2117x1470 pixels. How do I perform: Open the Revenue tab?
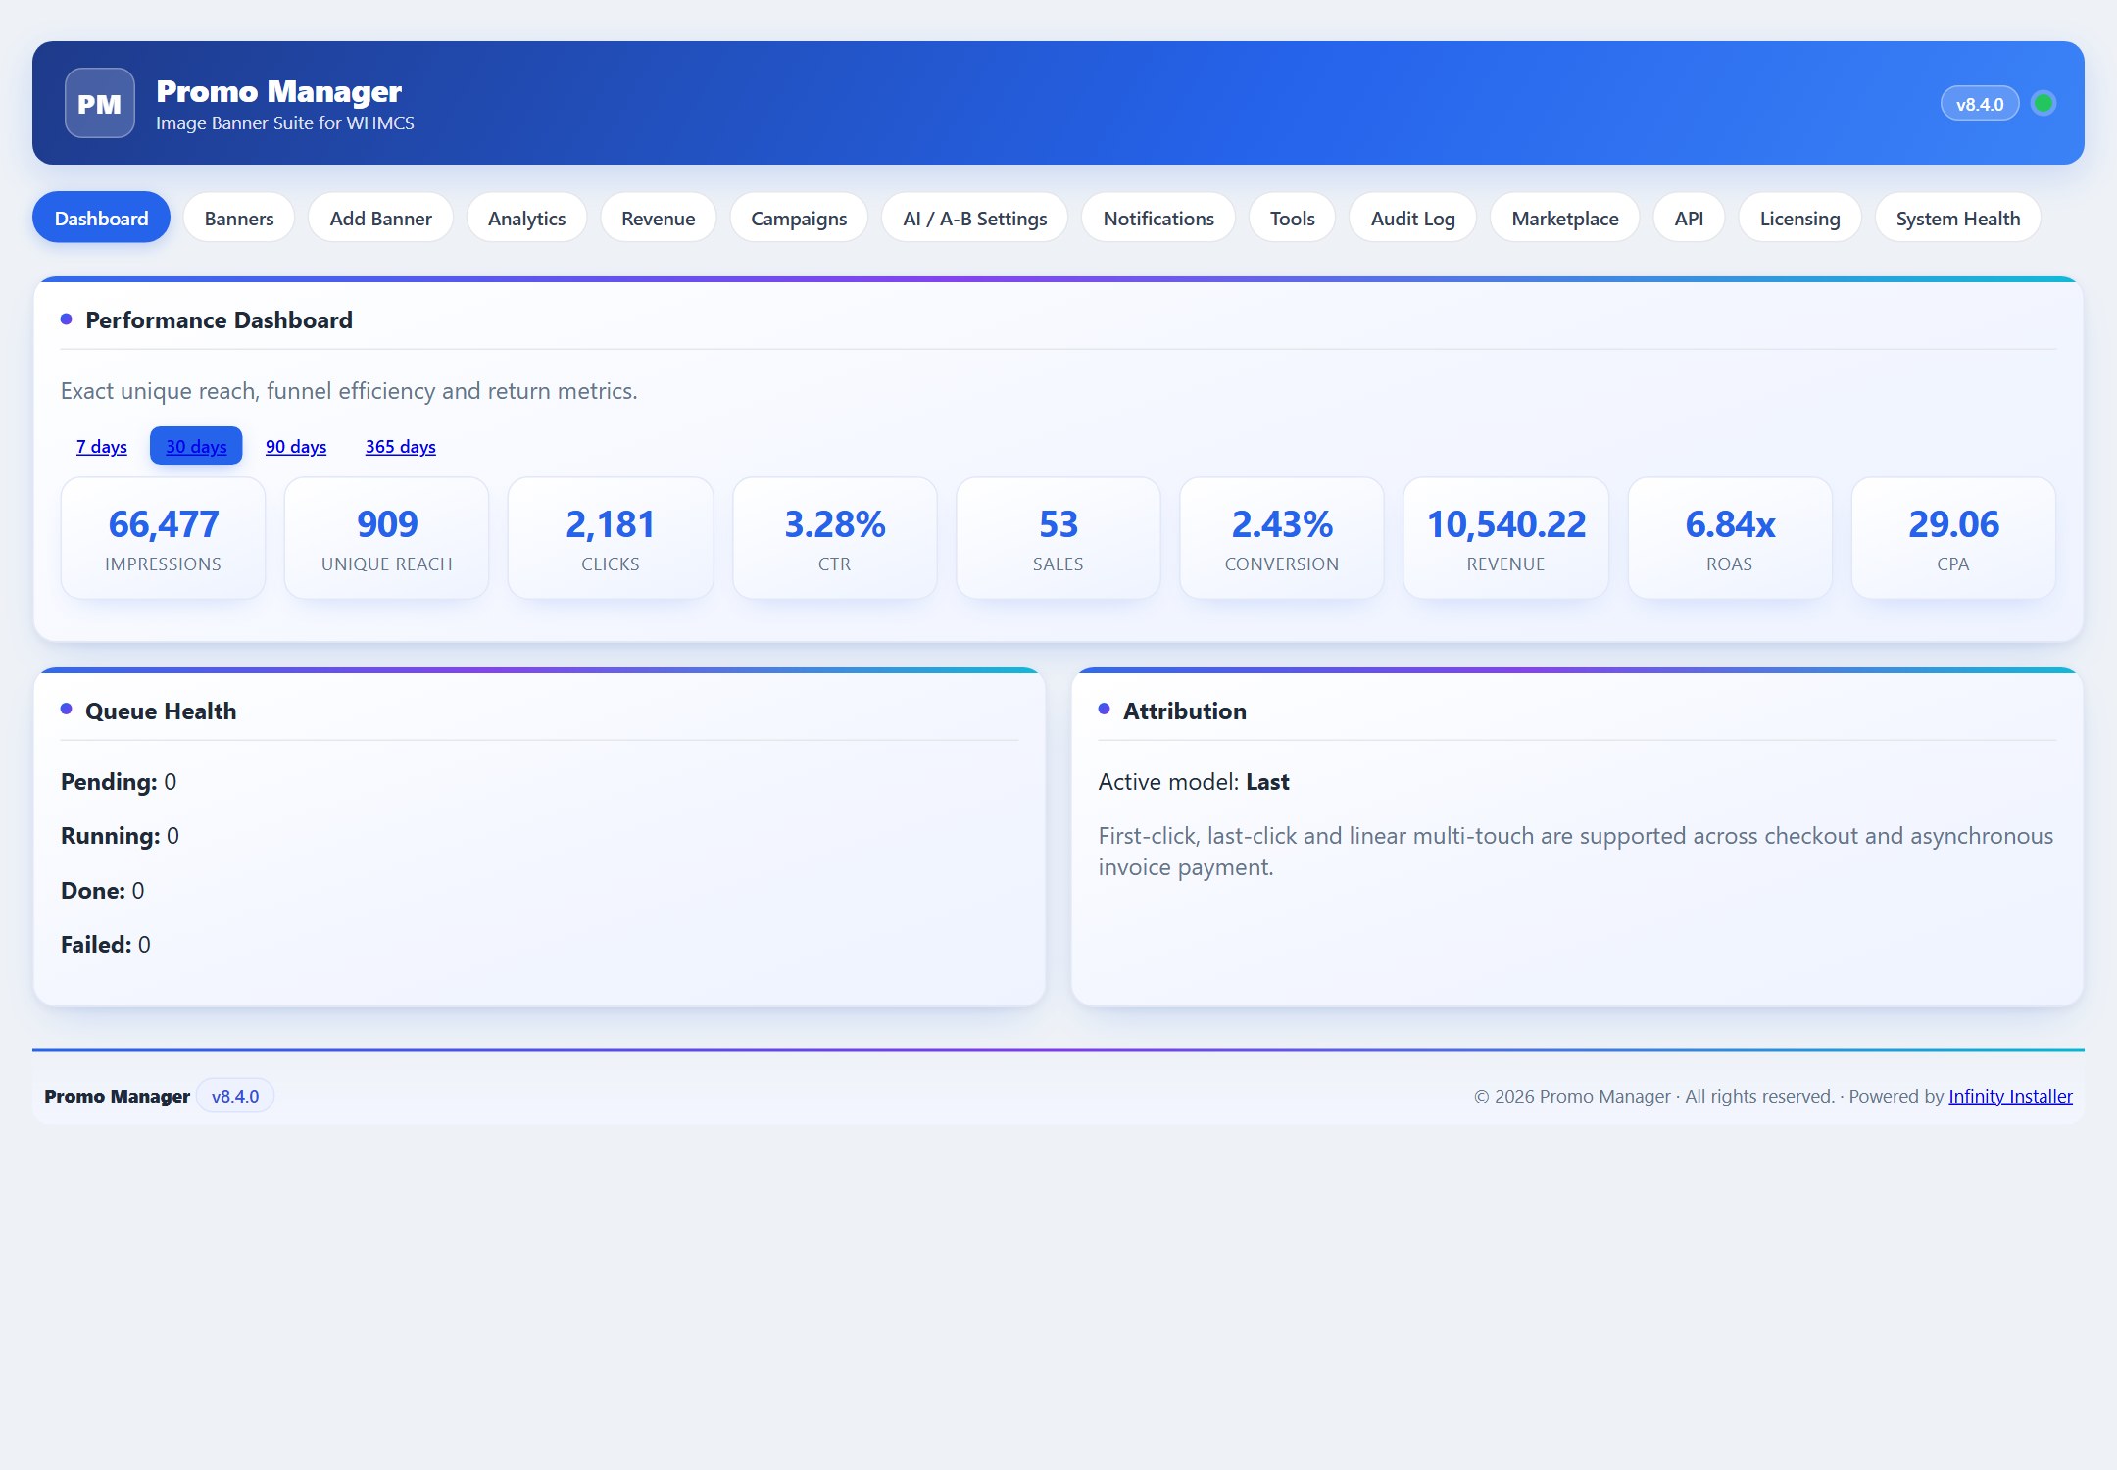pos(658,218)
